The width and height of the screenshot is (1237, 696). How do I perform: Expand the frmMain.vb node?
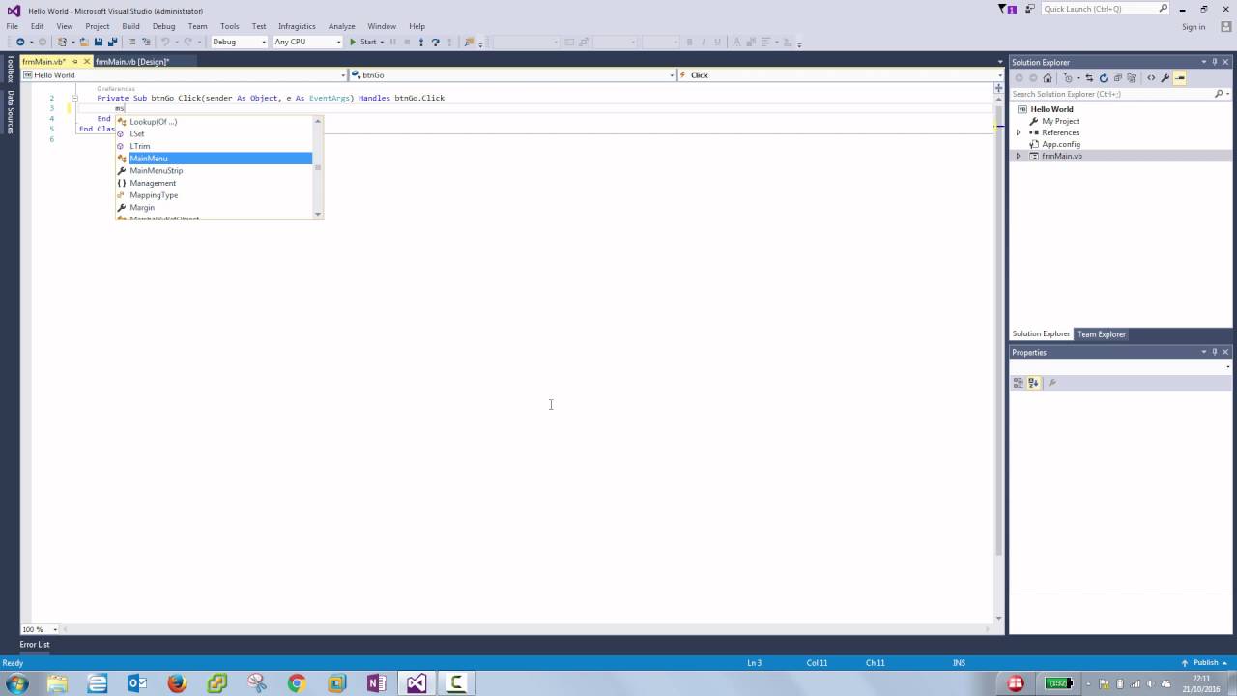pyautogui.click(x=1018, y=156)
